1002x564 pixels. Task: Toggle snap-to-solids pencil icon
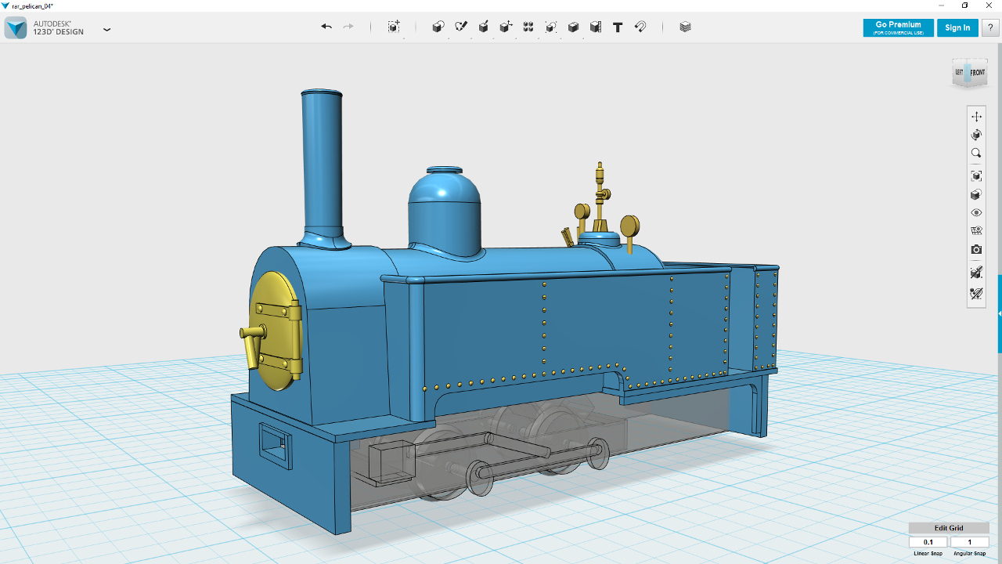click(976, 273)
